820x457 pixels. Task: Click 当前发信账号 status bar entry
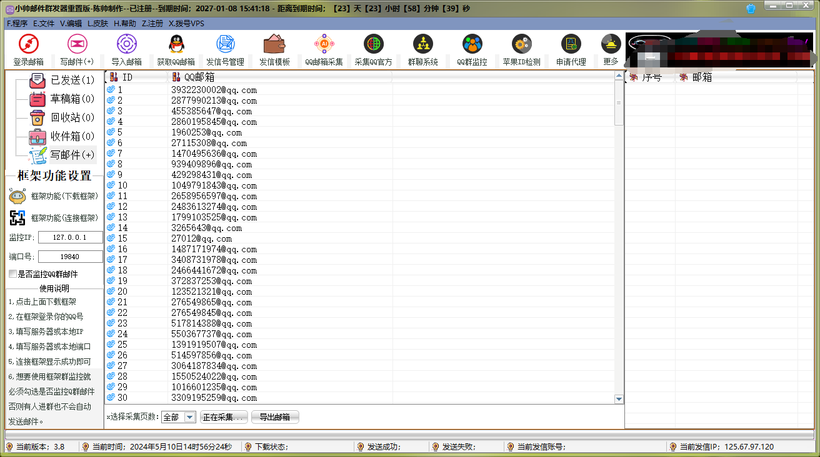point(541,447)
